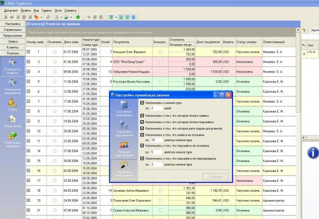Open the Справка menu
This screenshot has height=219, width=319.
coord(70,10)
